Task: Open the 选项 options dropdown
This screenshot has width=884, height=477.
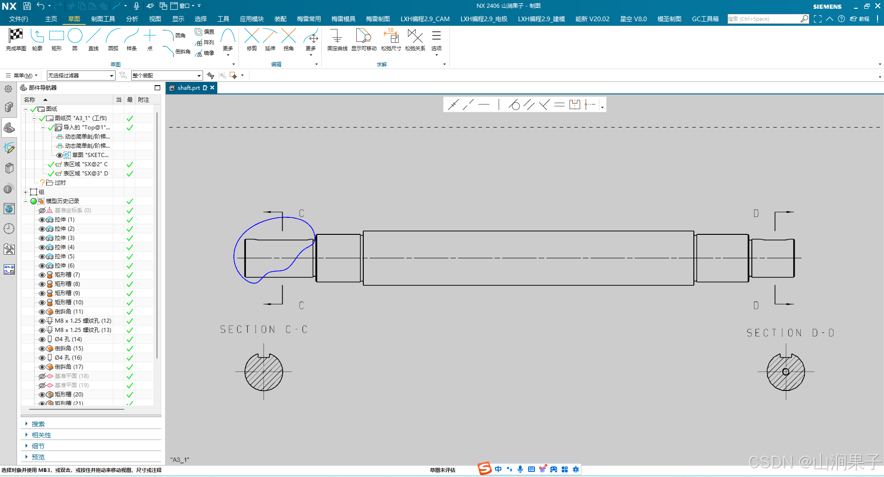Action: click(436, 42)
